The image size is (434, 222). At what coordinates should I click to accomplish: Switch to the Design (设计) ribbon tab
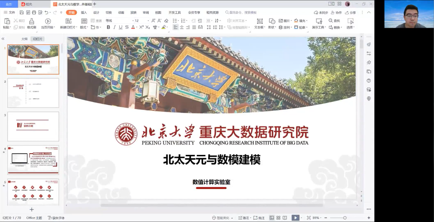click(96, 13)
